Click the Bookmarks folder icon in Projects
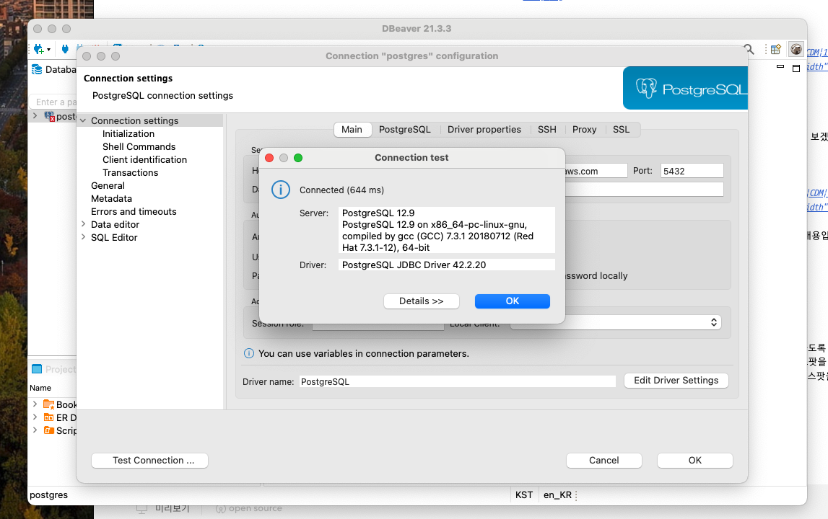 point(48,404)
